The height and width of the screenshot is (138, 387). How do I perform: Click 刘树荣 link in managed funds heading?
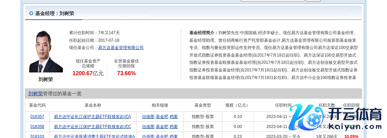[x=36, y=93]
